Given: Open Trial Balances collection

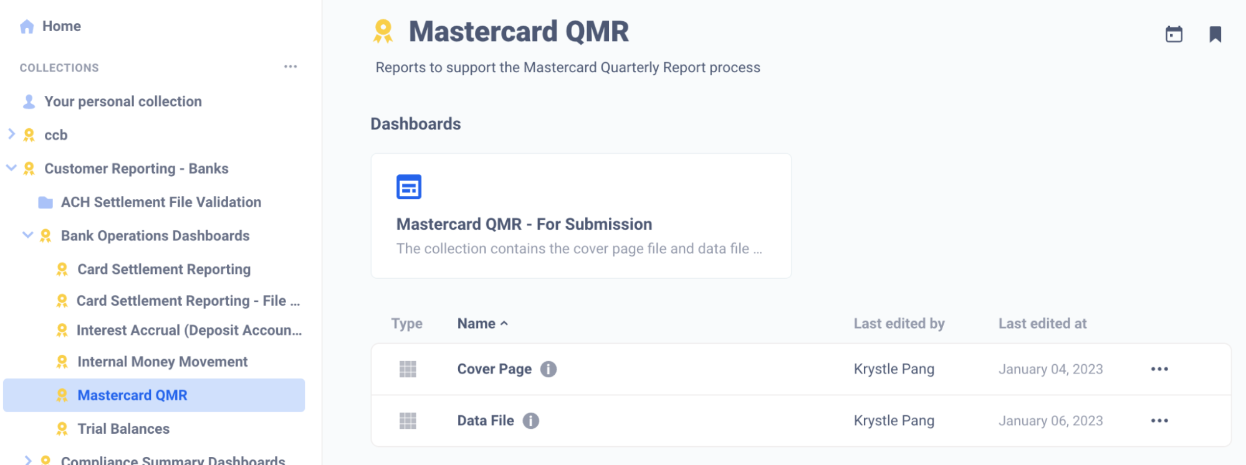Looking at the screenshot, I should pyautogui.click(x=123, y=429).
